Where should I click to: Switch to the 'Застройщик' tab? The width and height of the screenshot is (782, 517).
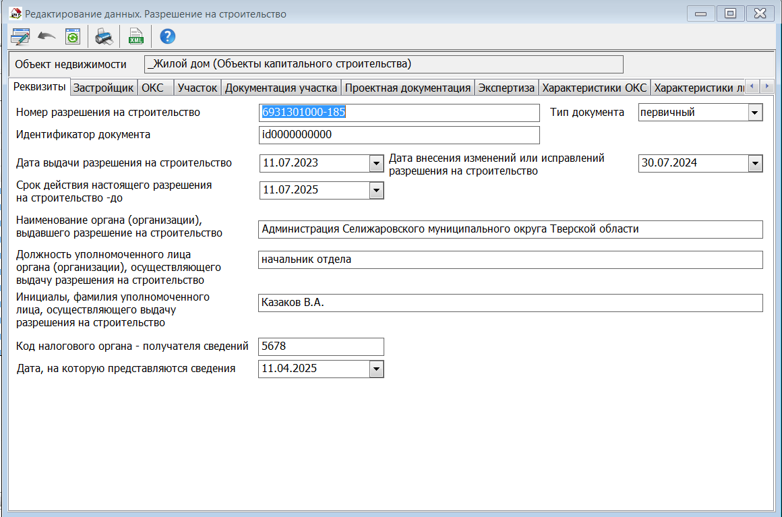[103, 88]
